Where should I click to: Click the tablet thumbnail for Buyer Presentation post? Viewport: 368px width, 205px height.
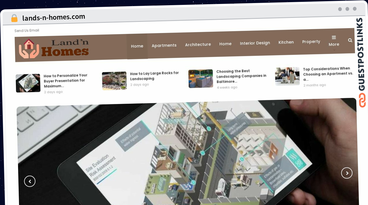(x=28, y=83)
